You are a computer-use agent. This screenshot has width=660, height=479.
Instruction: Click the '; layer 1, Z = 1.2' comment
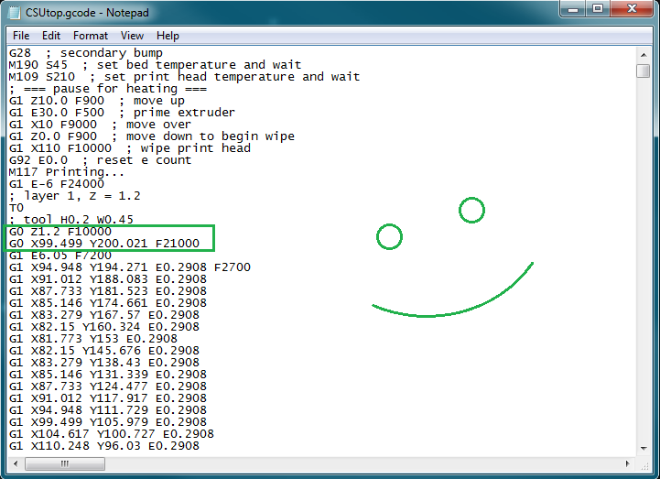tap(75, 196)
